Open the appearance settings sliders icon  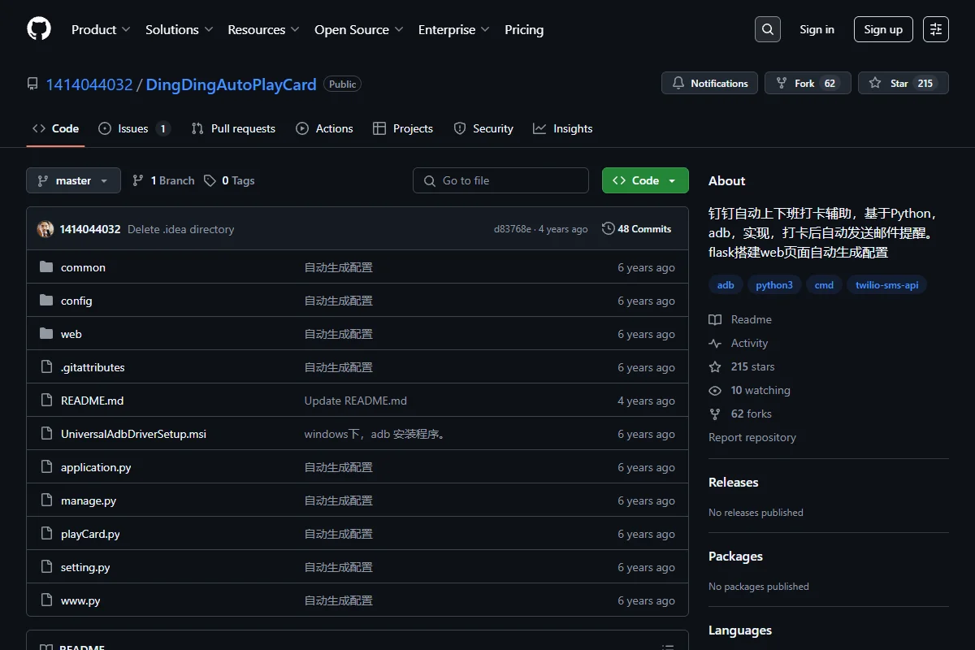point(936,29)
